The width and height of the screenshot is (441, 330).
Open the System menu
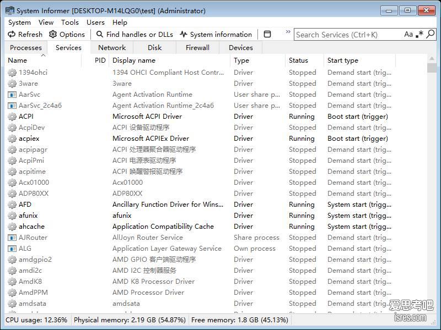tap(19, 22)
